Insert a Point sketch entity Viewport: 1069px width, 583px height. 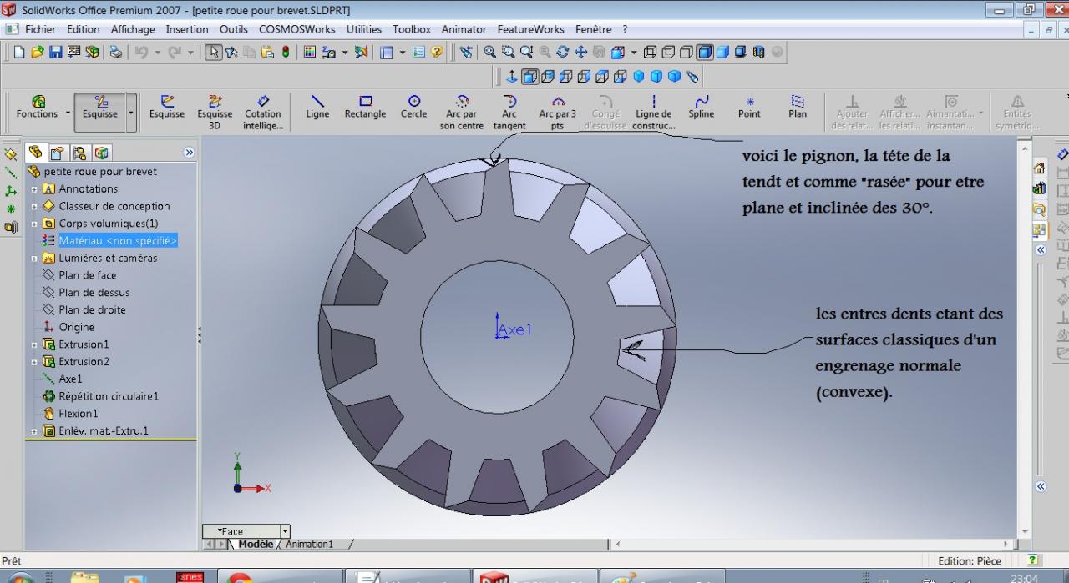749,107
